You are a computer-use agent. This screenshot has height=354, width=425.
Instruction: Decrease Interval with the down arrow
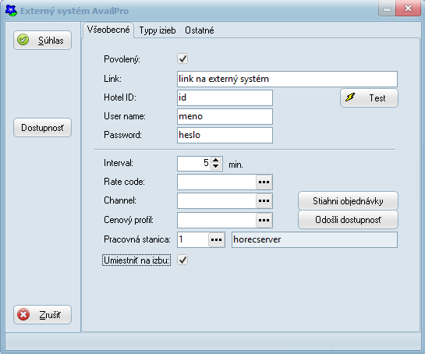pyautogui.click(x=216, y=166)
